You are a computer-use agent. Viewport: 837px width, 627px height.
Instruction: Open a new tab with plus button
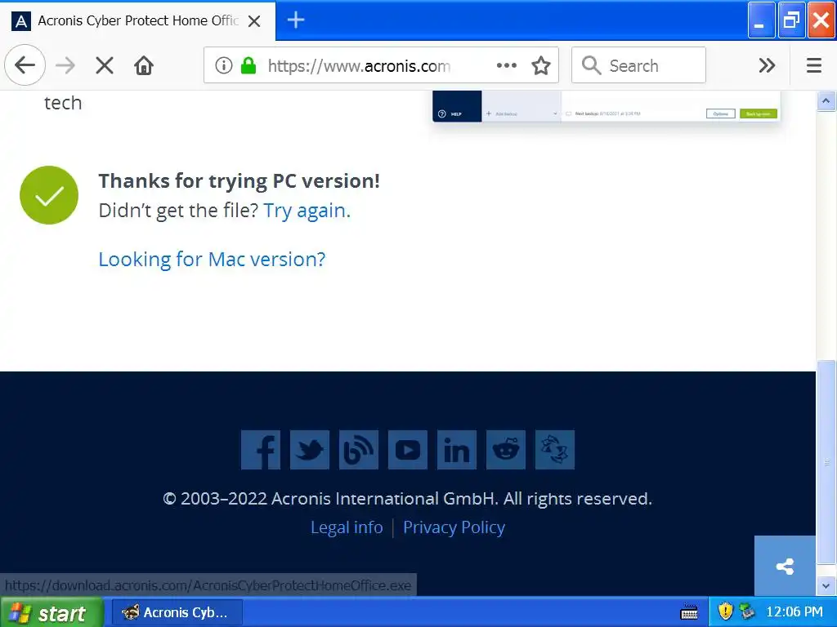pos(296,20)
